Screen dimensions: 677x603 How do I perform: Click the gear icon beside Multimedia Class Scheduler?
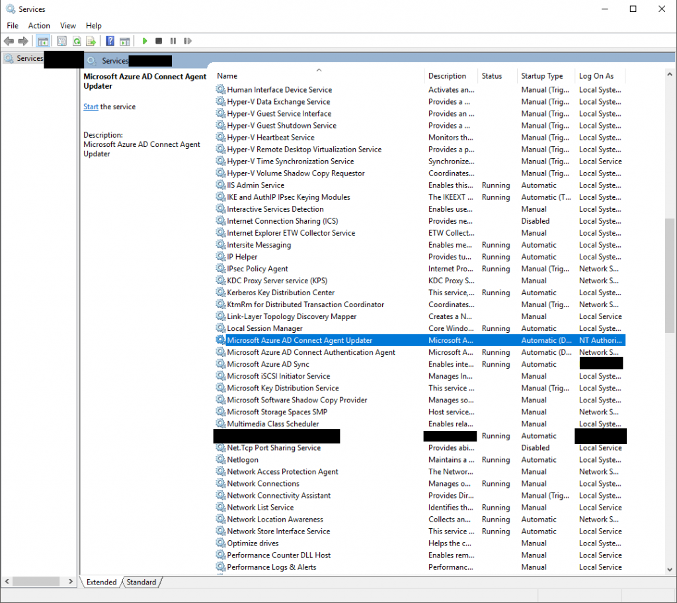pos(221,424)
